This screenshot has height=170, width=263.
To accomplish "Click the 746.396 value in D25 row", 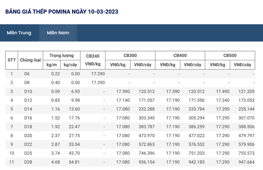I will click(x=147, y=153).
